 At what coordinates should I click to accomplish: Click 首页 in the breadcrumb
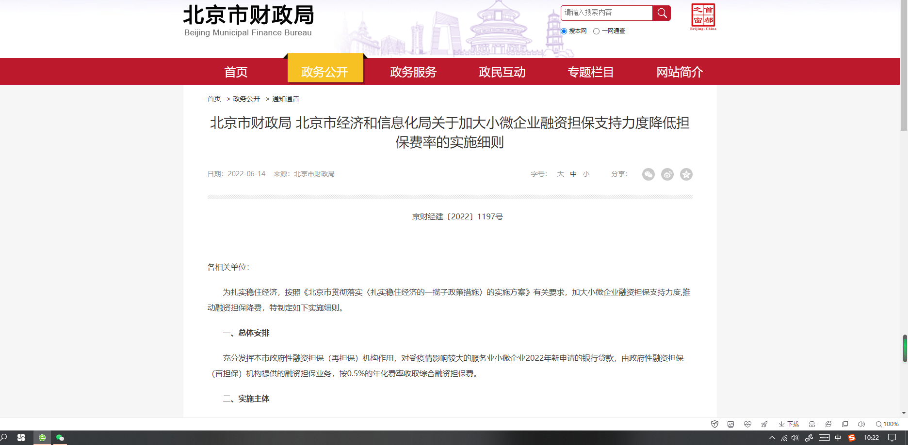tap(214, 99)
